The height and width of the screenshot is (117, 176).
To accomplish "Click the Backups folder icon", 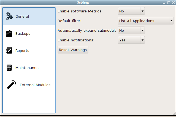I will pos(9,33).
